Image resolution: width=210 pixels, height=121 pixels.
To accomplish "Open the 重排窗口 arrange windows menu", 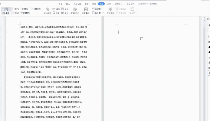I will click(86, 11).
